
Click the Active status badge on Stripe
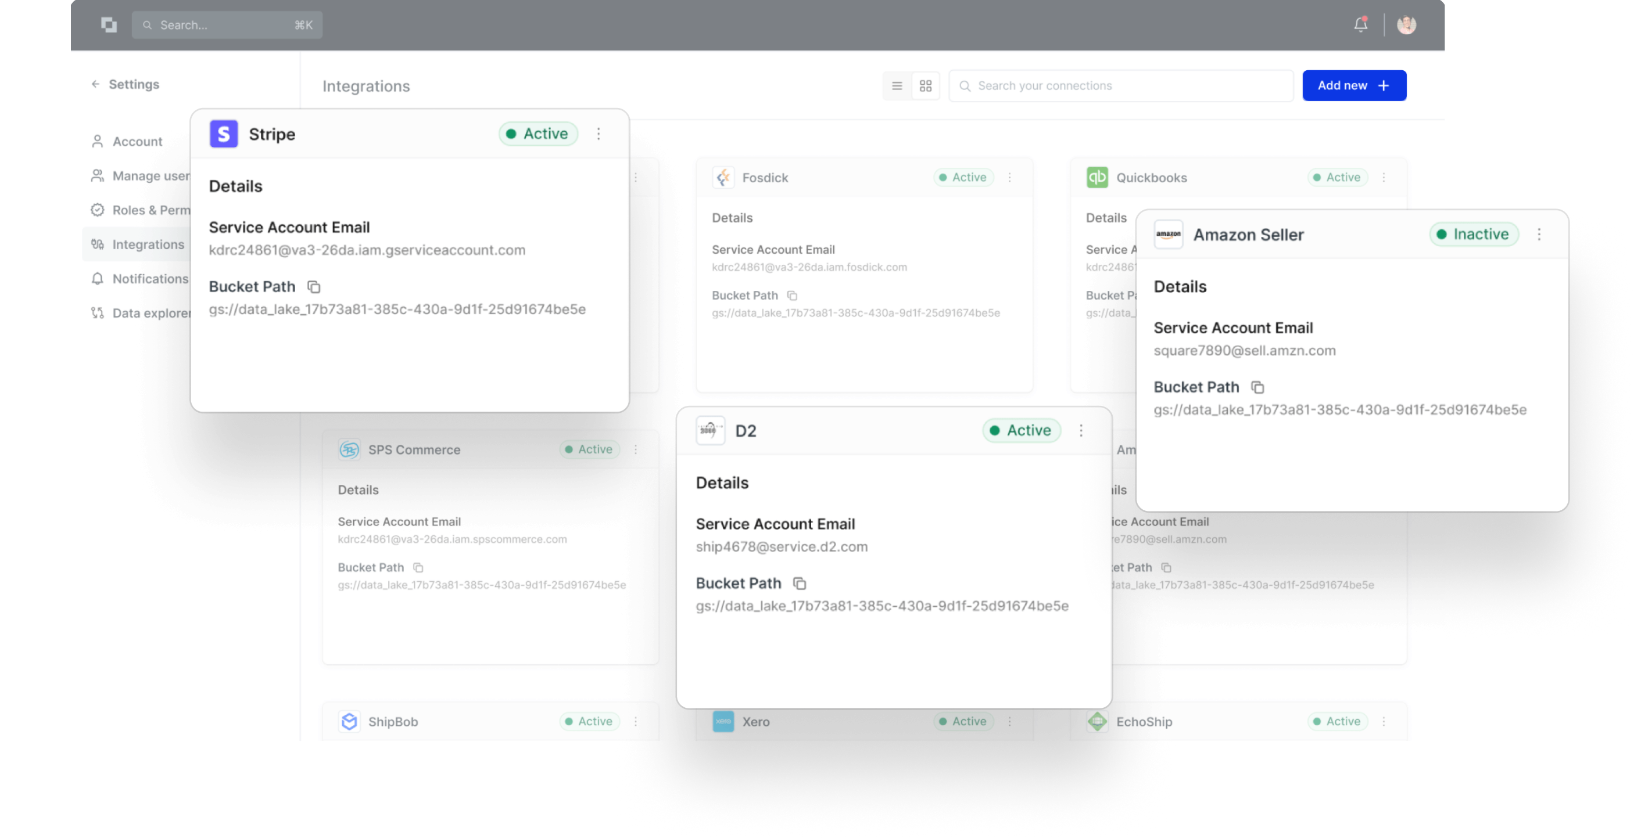pyautogui.click(x=538, y=134)
